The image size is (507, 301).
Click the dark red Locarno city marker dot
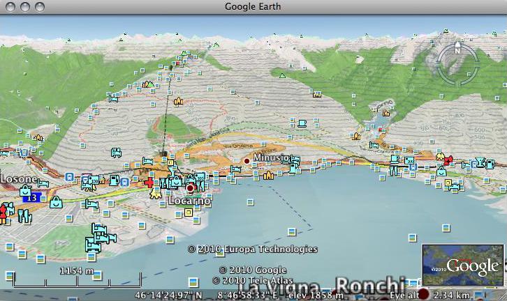click(190, 187)
